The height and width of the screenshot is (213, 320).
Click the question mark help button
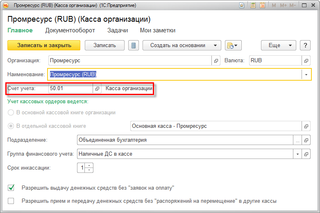[x=305, y=45]
